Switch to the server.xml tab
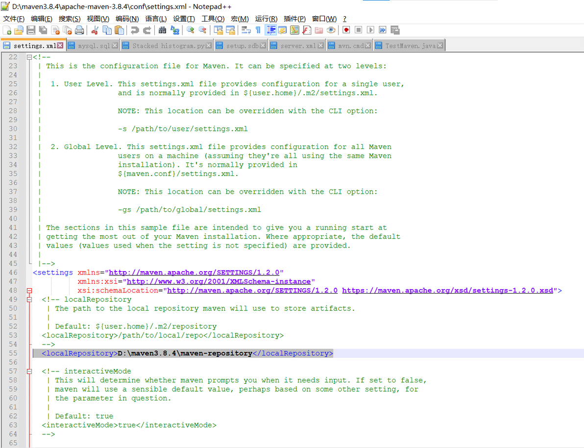The image size is (584, 448). 297,46
